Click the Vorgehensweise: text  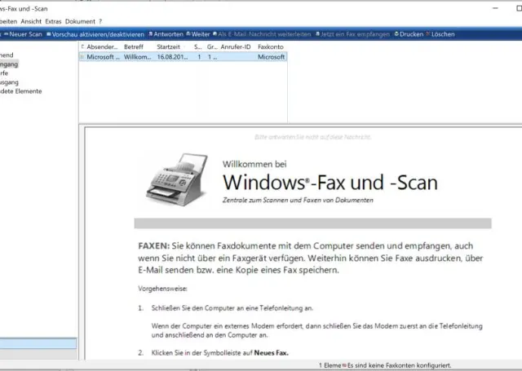click(162, 289)
